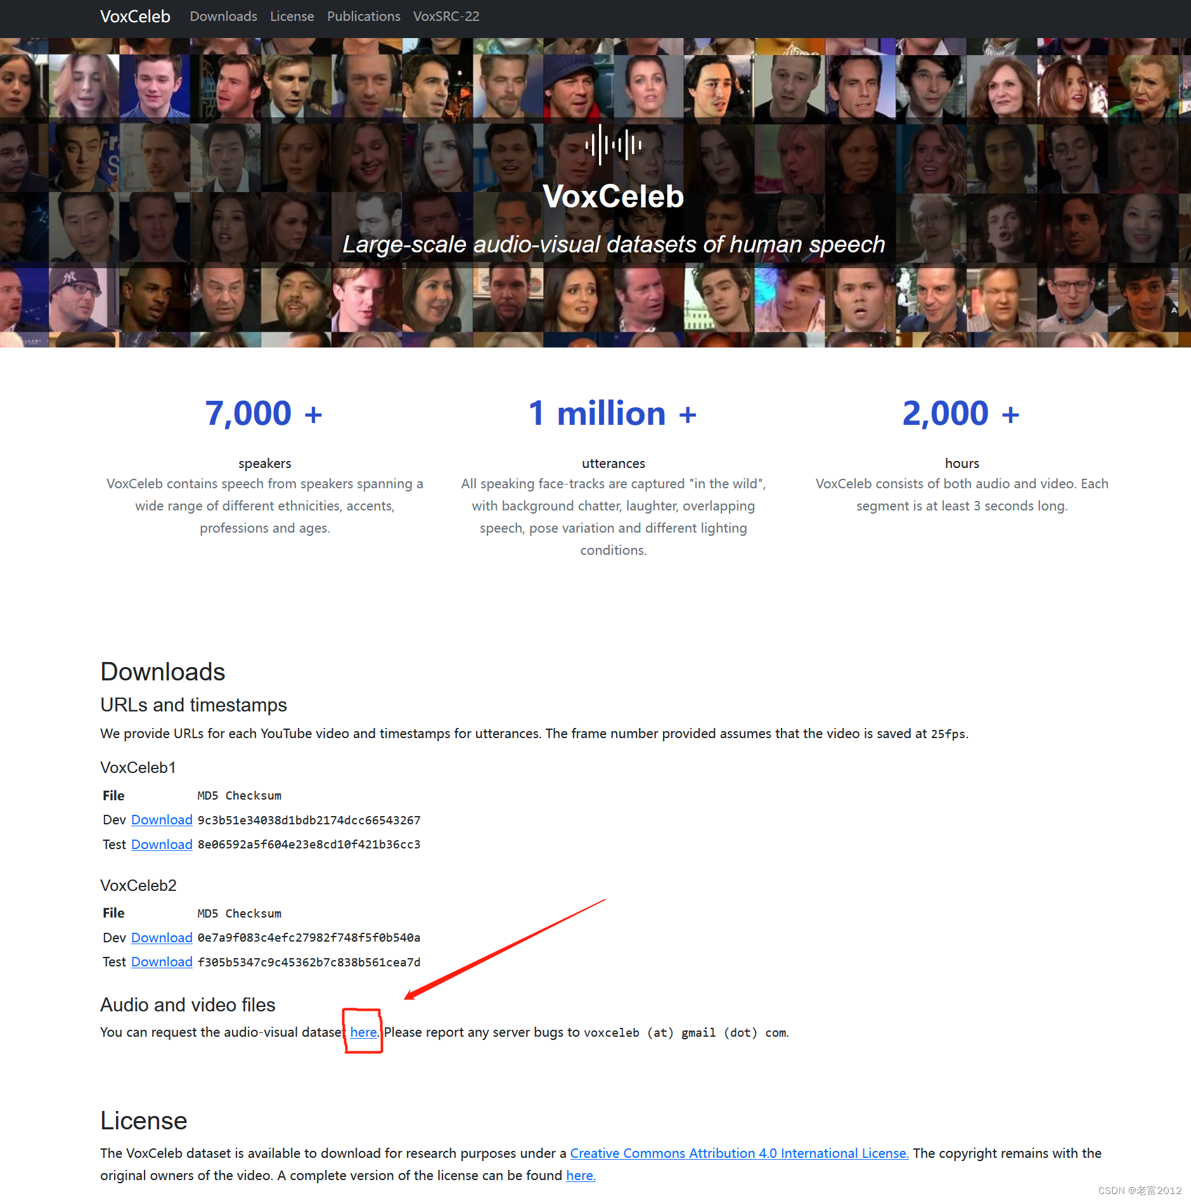Click the '2,000 +' hours statistic
This screenshot has width=1191, height=1201.
(961, 413)
